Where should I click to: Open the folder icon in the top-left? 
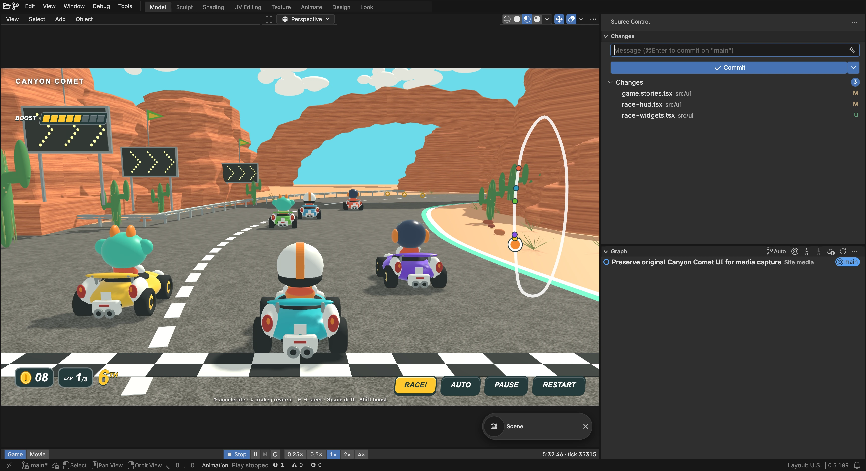pyautogui.click(x=6, y=6)
